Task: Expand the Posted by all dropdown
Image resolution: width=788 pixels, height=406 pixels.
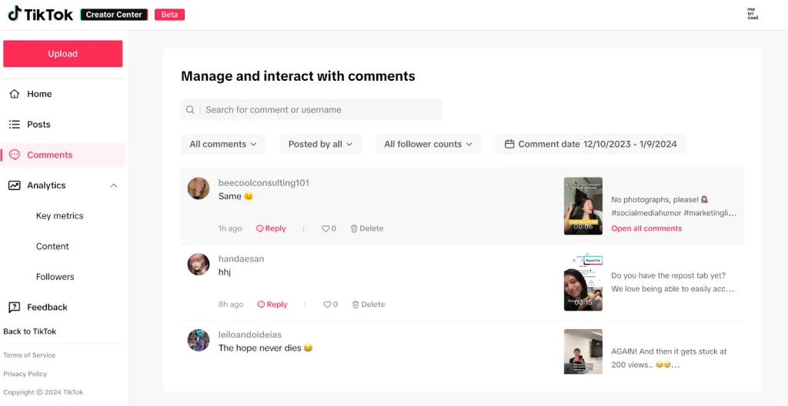Action: (x=321, y=145)
